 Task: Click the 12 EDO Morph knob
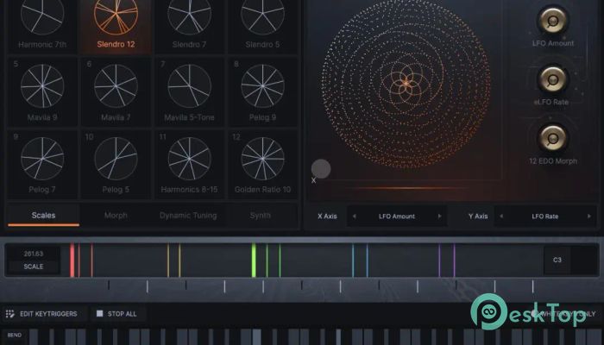coord(552,138)
